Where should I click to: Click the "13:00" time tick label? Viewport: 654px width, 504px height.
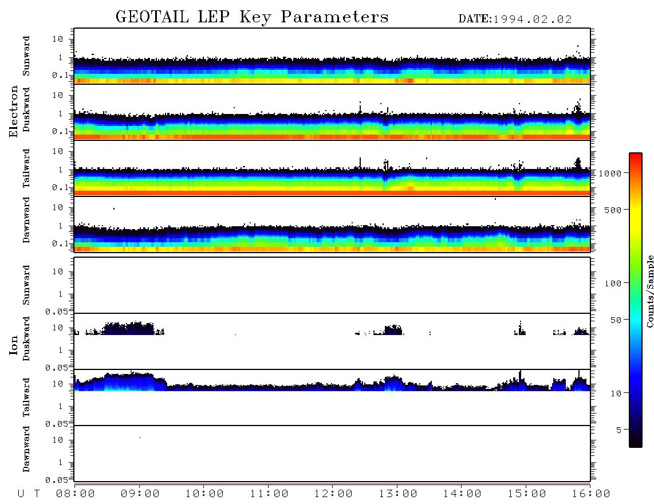[x=398, y=494]
